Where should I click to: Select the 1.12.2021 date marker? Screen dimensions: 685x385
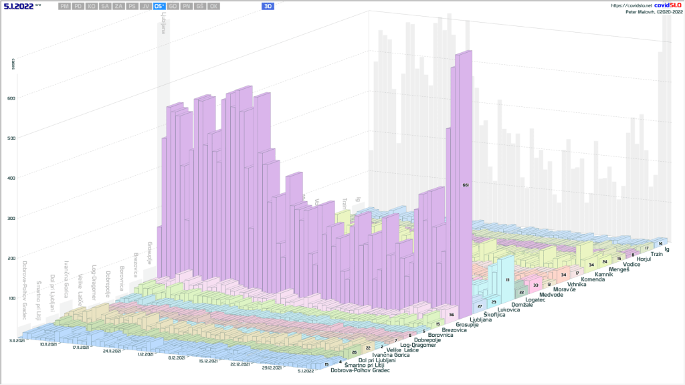pyautogui.click(x=144, y=354)
